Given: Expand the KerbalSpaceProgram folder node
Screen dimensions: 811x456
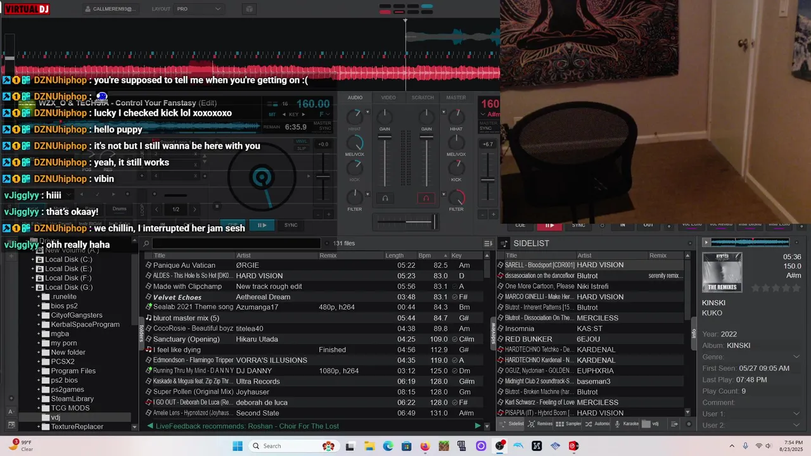Looking at the screenshot, I should (x=39, y=324).
